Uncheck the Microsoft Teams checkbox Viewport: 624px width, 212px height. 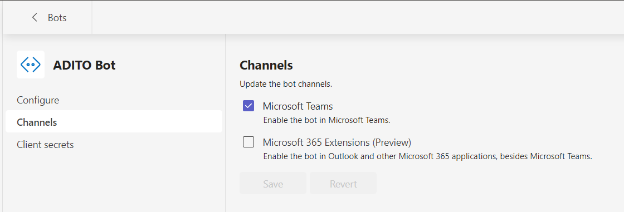(248, 106)
